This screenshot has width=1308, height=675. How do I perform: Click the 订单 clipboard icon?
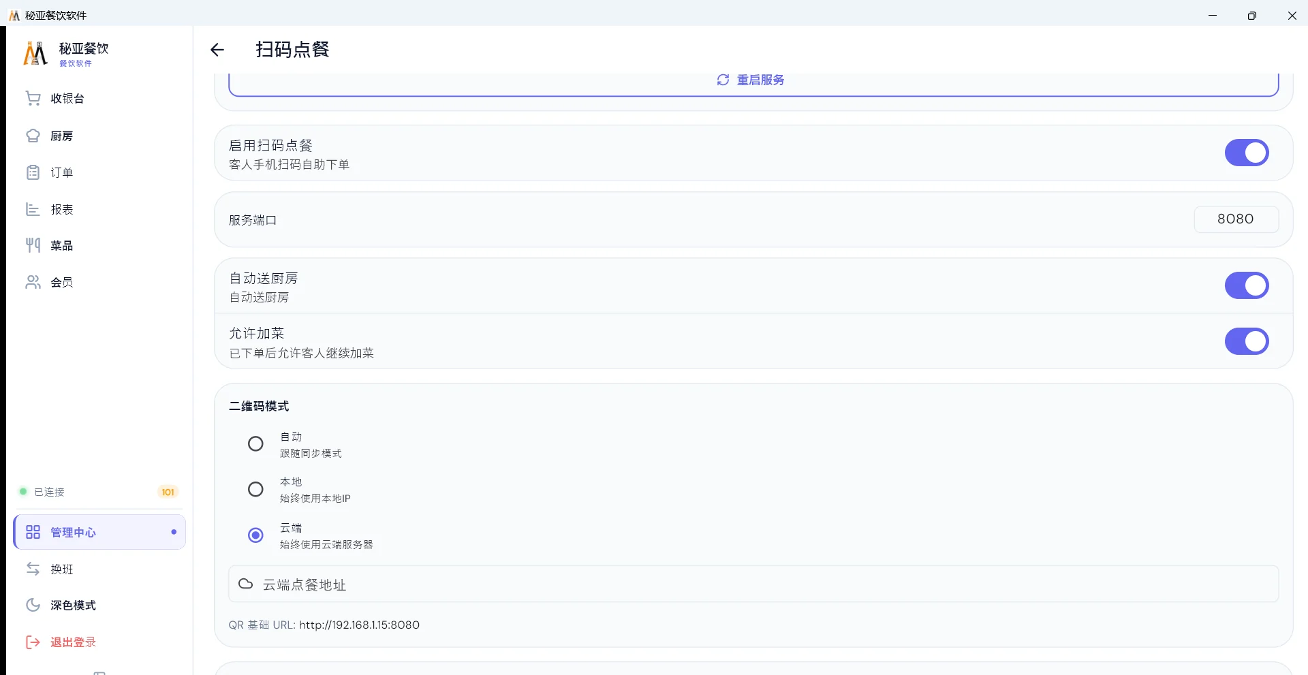coord(33,172)
